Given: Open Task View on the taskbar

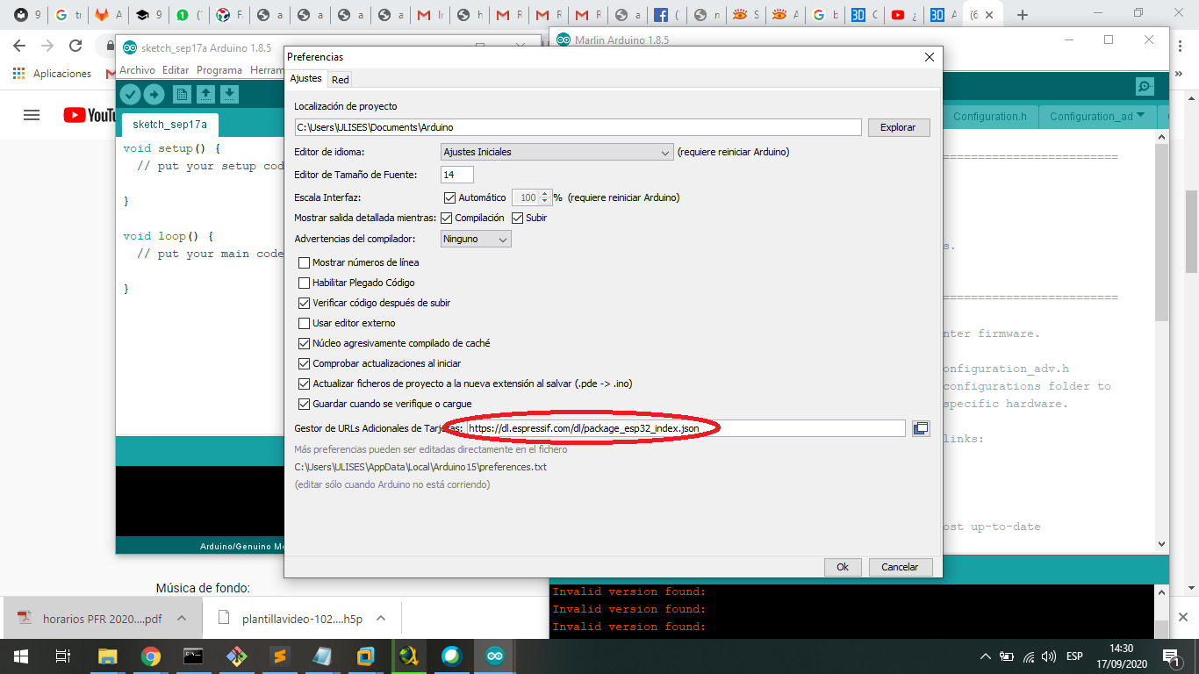Looking at the screenshot, I should point(62,656).
